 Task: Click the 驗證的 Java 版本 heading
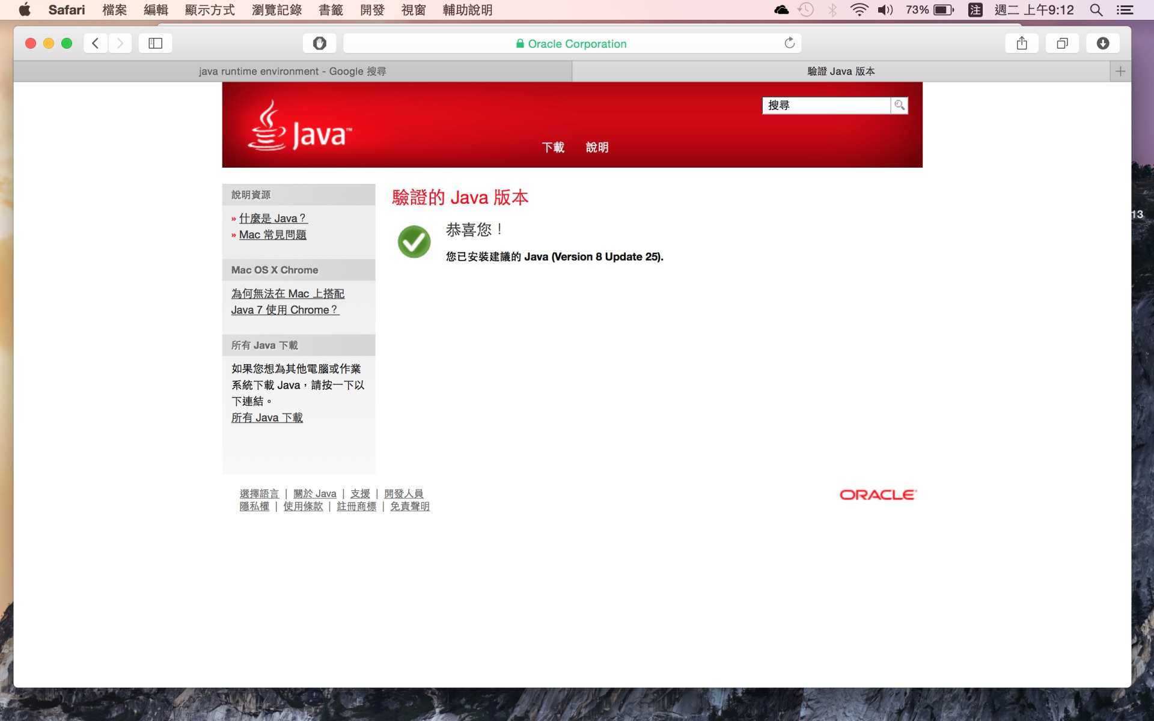click(460, 198)
